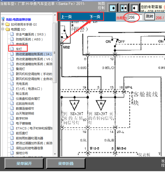Click the SD-207 left turn signal reference A

74,105
